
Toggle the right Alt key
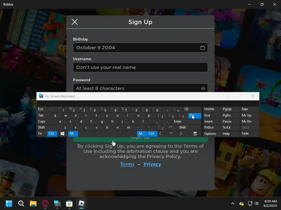click(x=142, y=133)
